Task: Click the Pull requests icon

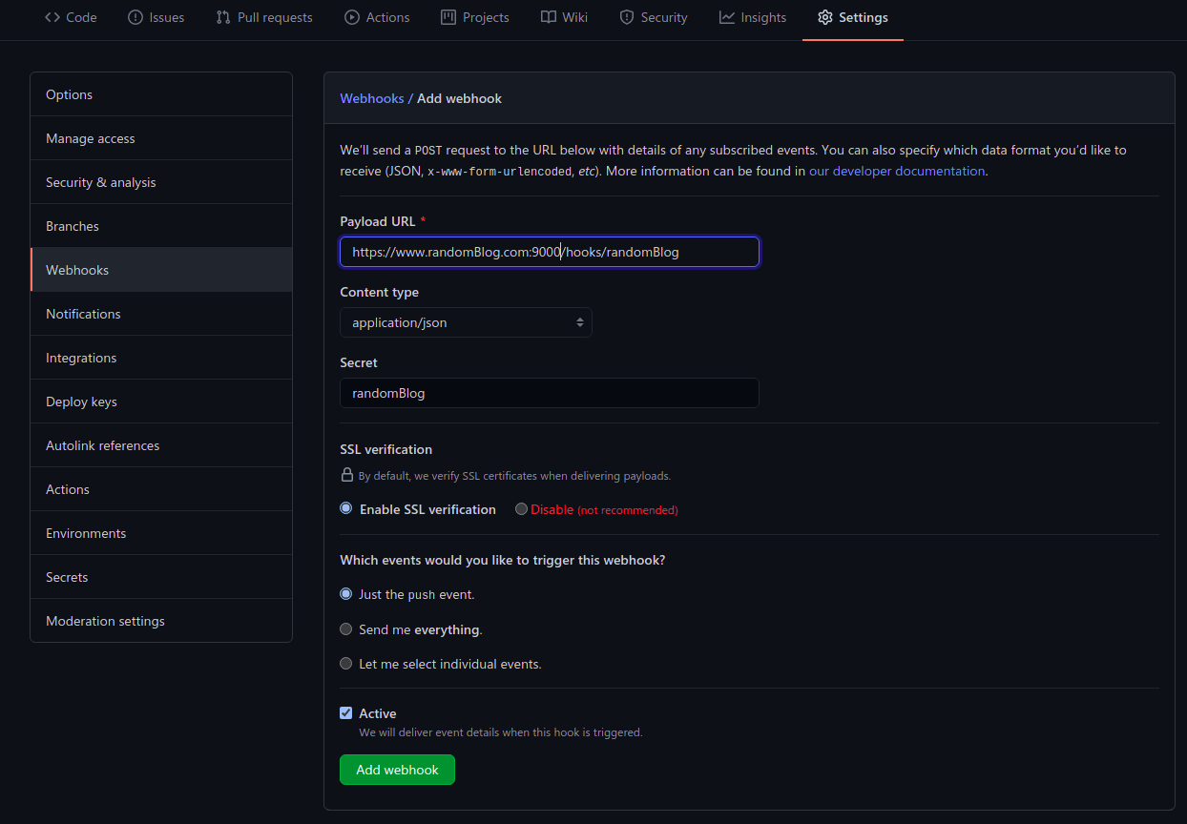Action: pyautogui.click(x=223, y=17)
